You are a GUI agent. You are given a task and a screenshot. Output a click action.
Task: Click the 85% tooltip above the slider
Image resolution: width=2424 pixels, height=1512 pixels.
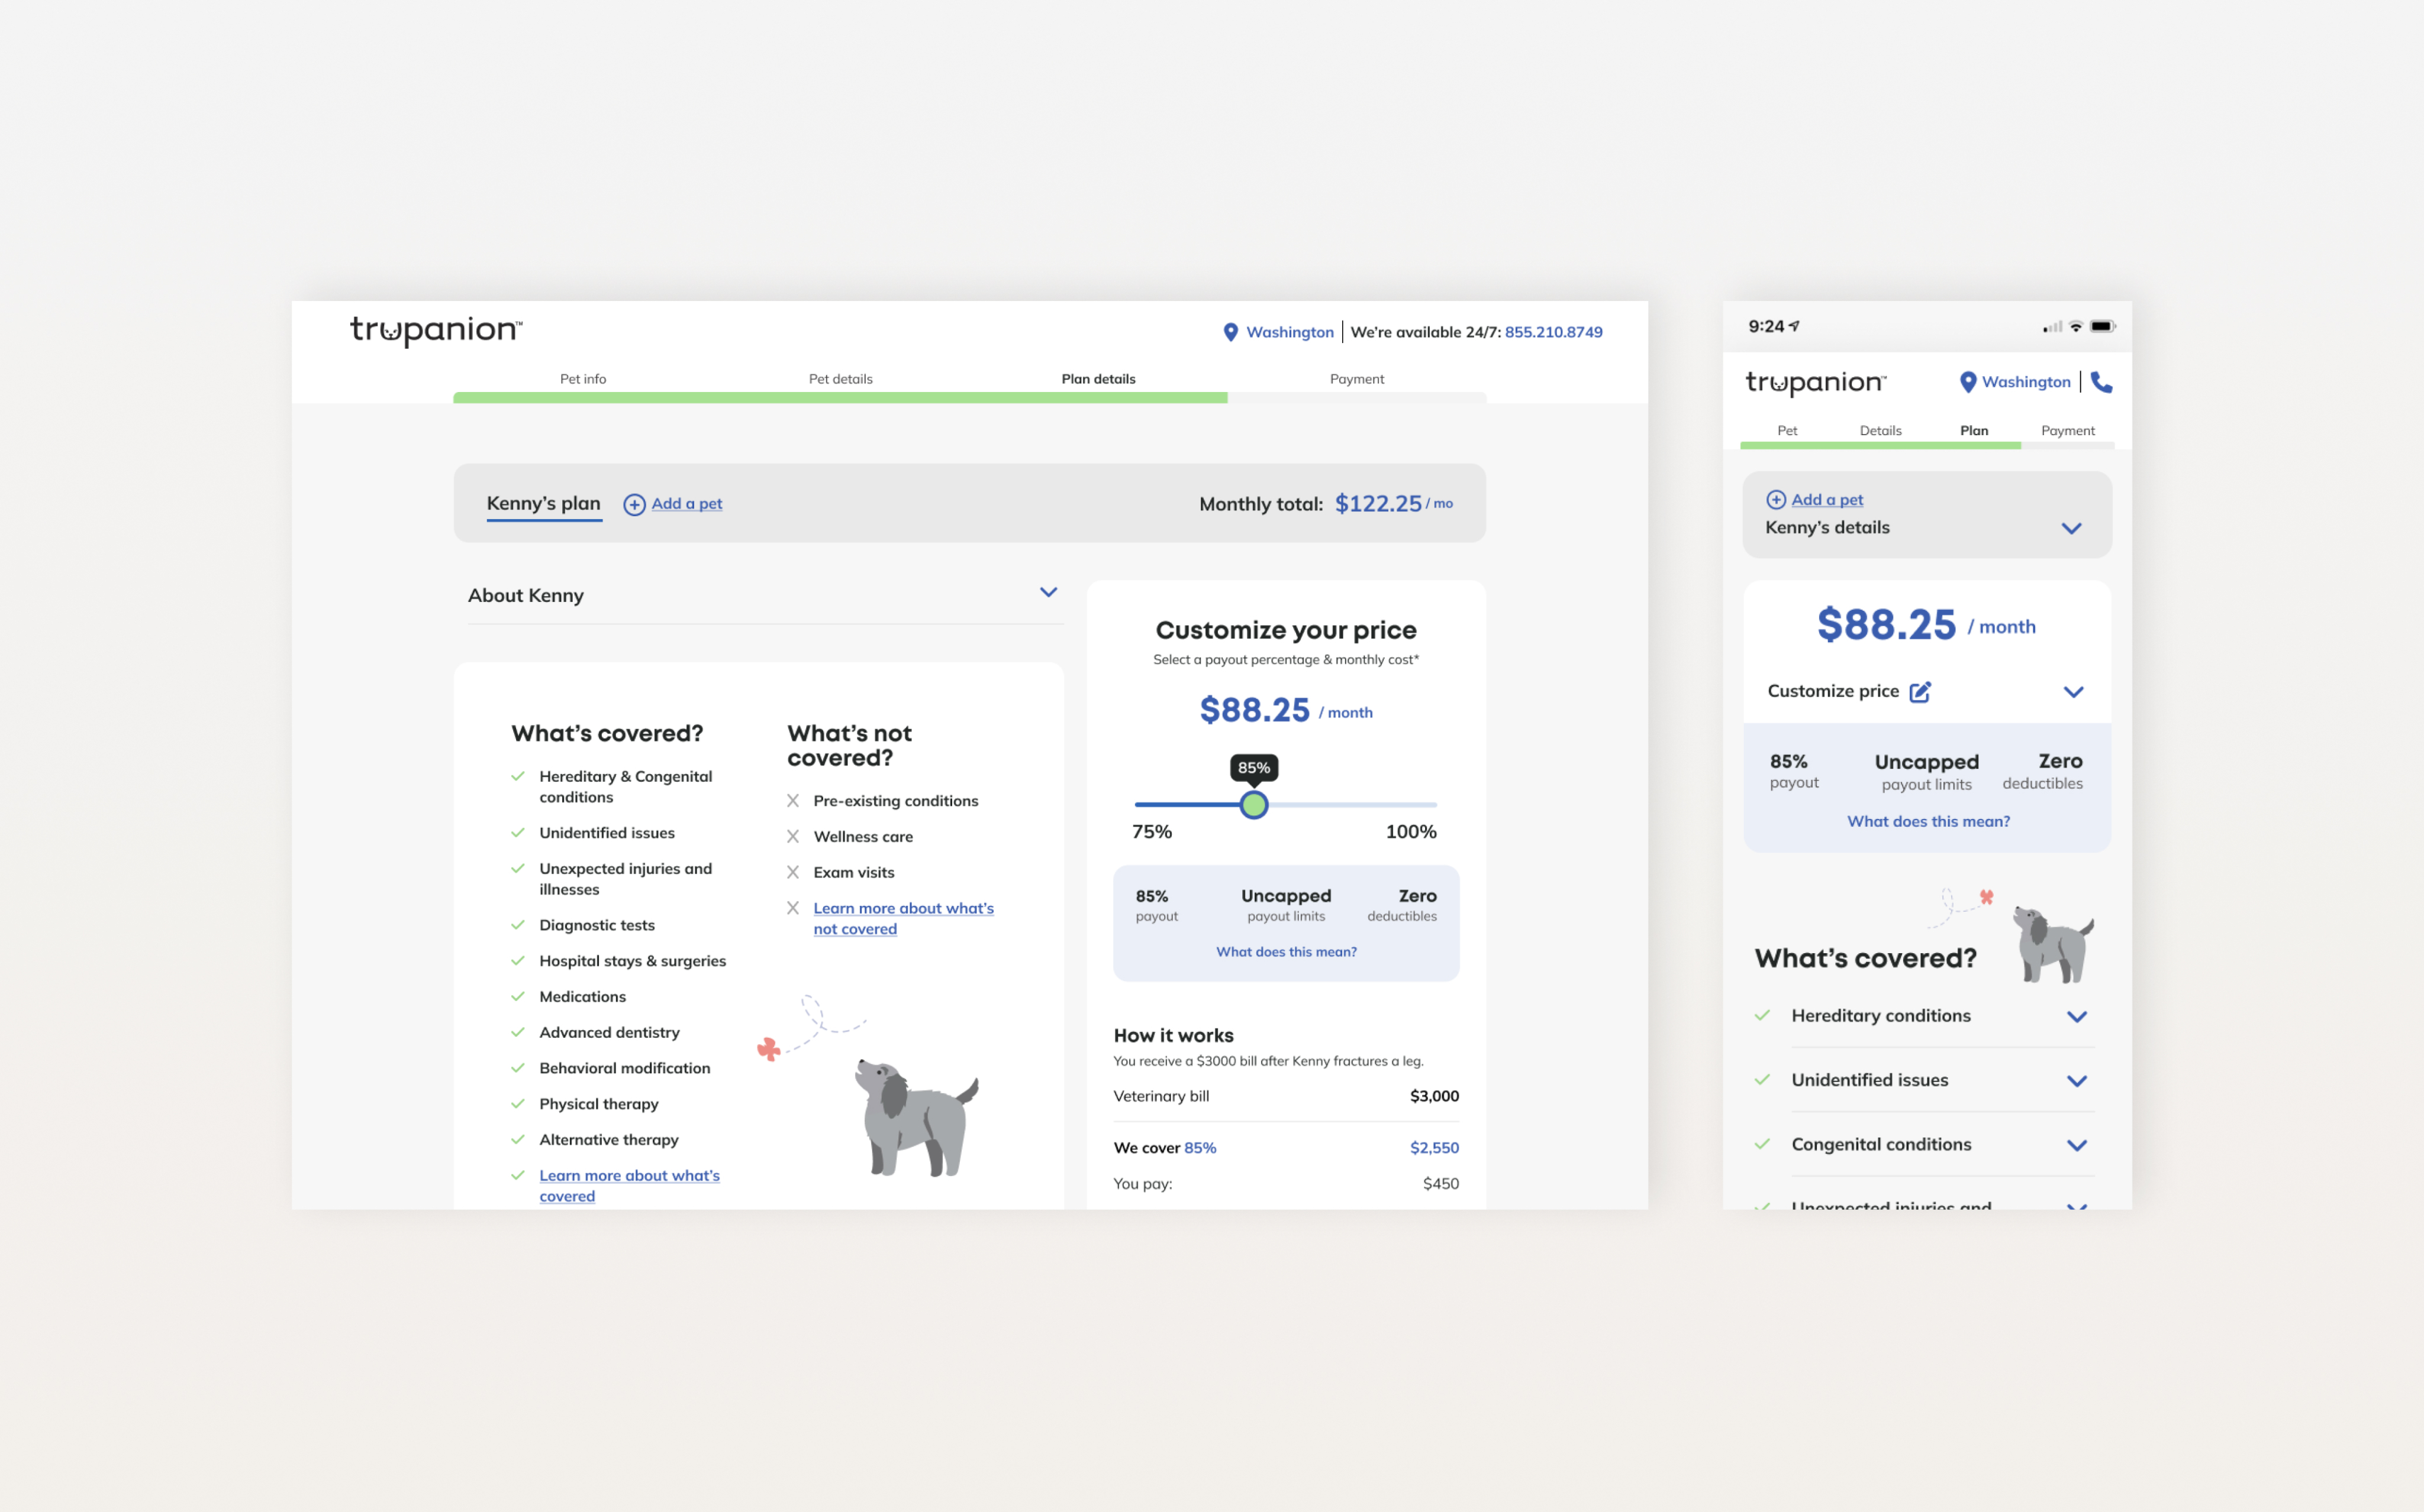click(1253, 768)
